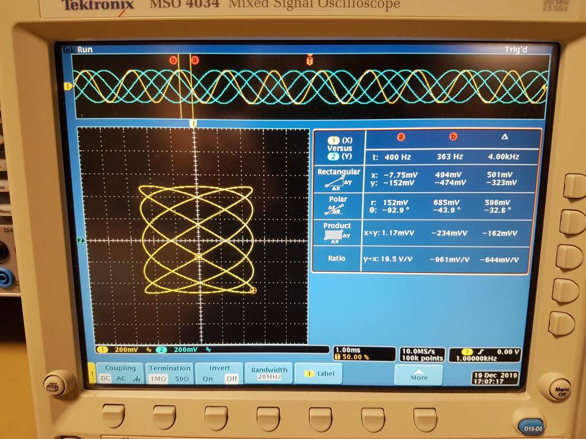The width and height of the screenshot is (586, 439).
Task: Click the 400 Hz cursor a value
Action: click(398, 157)
